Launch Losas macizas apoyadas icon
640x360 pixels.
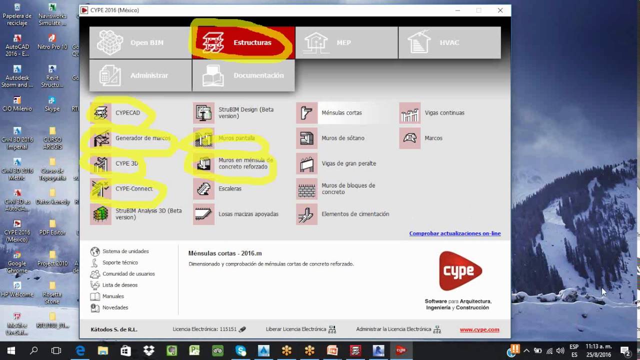click(x=204, y=214)
